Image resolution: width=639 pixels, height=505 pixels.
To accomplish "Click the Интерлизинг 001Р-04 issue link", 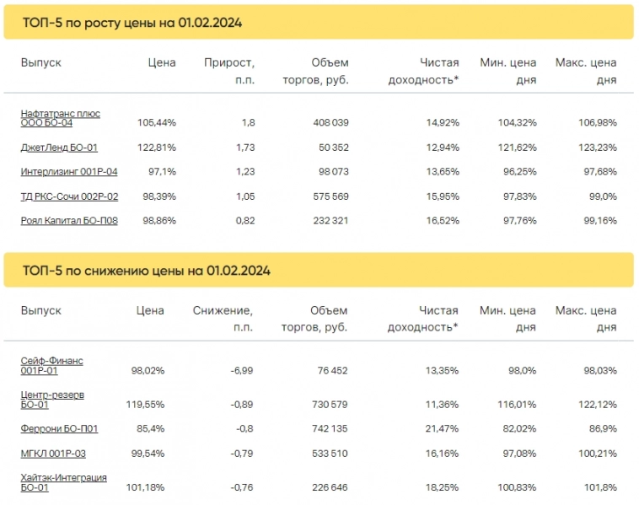I will [69, 172].
